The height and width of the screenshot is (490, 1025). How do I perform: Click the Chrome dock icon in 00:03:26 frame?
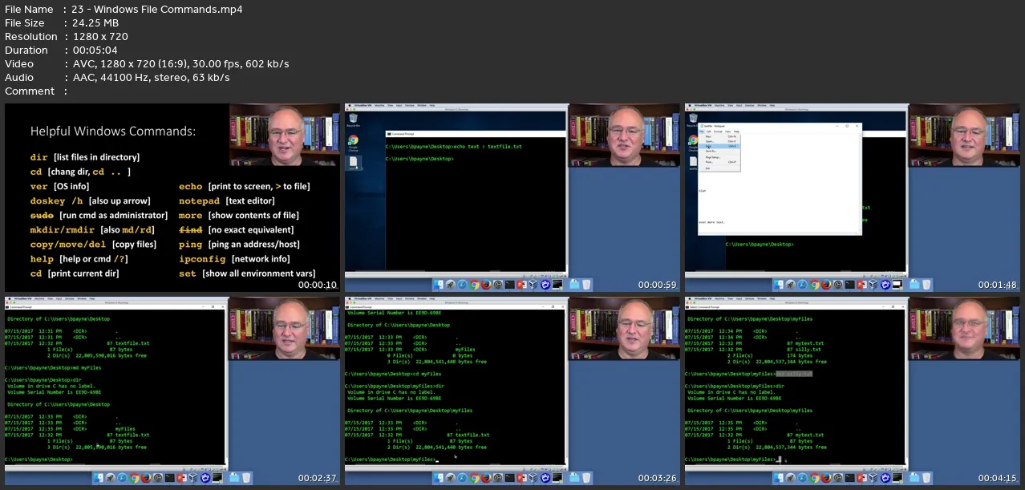coord(474,477)
